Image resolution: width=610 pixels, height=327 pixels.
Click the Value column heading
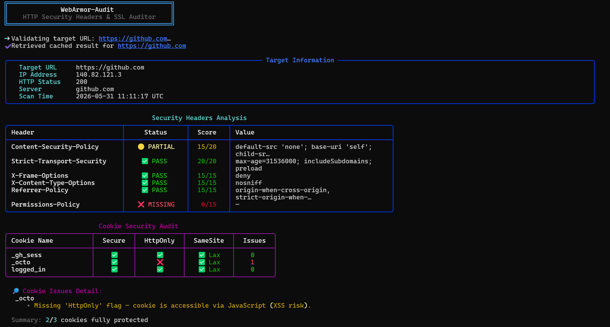(245, 132)
